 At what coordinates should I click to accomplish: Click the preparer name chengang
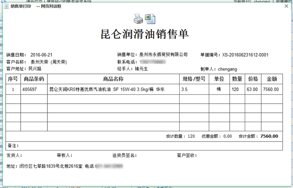pos(228,69)
